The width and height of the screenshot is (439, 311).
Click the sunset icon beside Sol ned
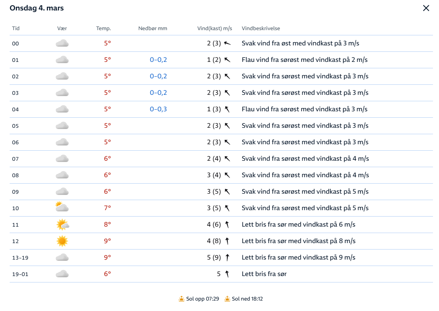[x=228, y=299]
